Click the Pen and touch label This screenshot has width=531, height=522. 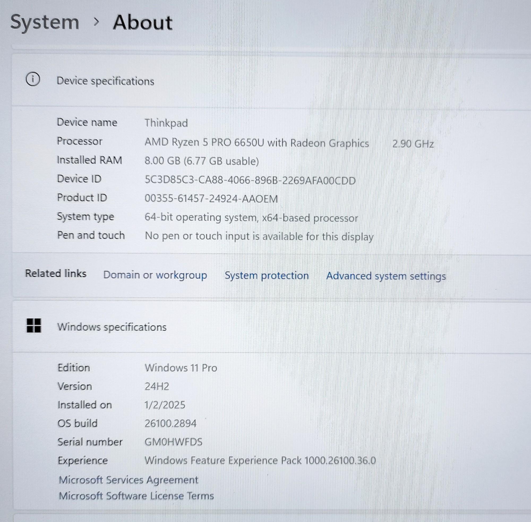[x=91, y=235]
